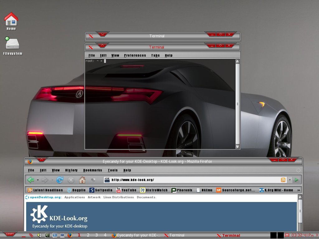Go to the Firefox home page icon
This screenshot has height=239, width=319.
82,180
